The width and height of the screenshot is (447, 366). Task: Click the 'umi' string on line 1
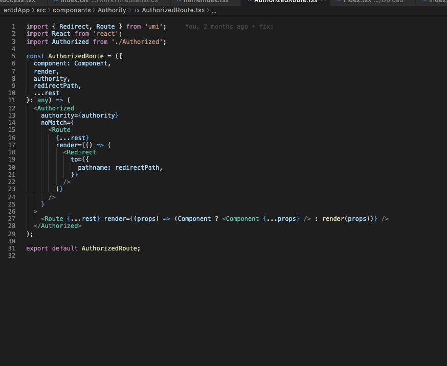pos(153,27)
